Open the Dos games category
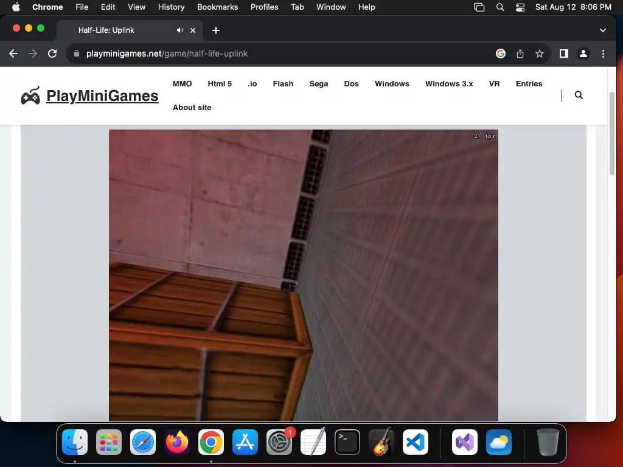The image size is (623, 467). [352, 84]
